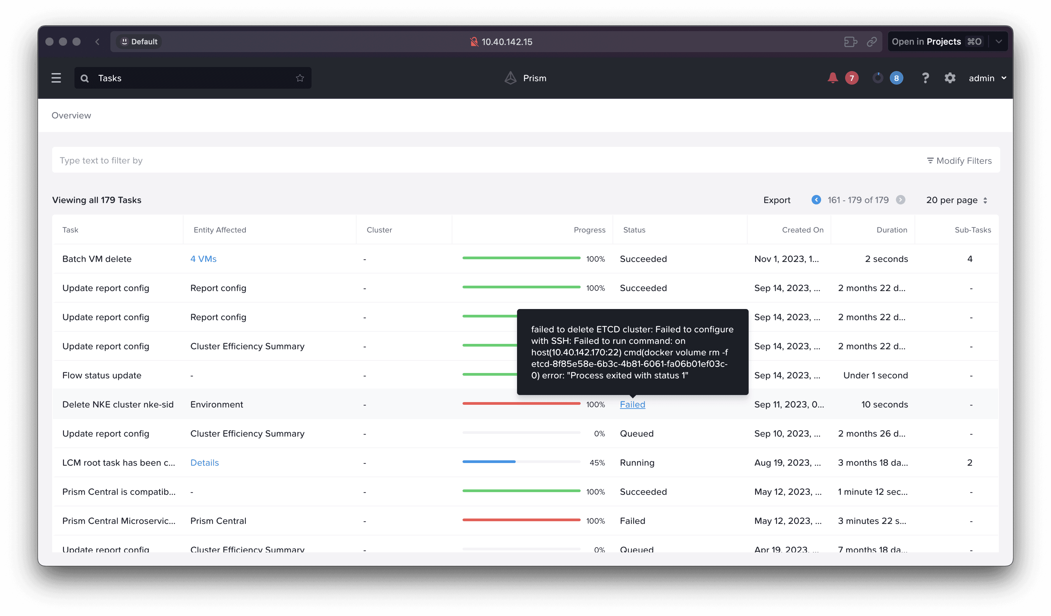Image resolution: width=1051 pixels, height=616 pixels.
Task: Sort by Duration column header
Action: point(892,230)
